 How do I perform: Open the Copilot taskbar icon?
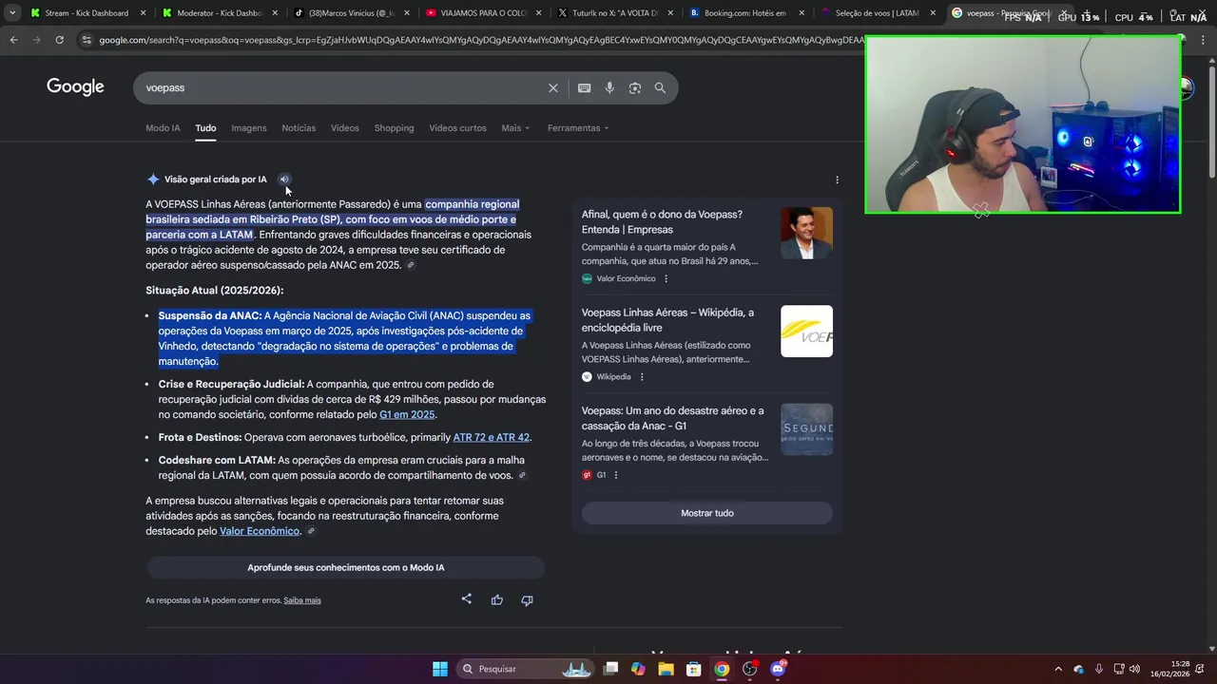[x=638, y=669]
